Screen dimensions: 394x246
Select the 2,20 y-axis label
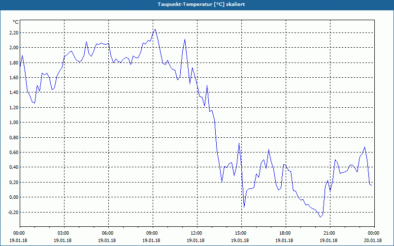pyautogui.click(x=14, y=33)
